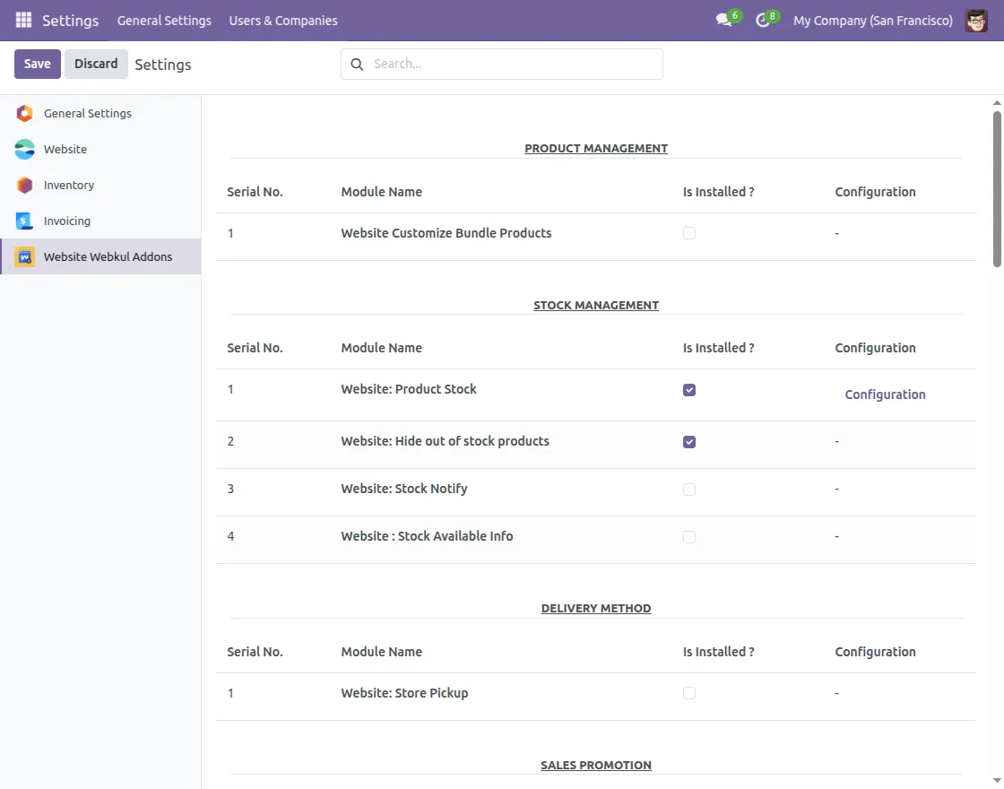Open the General Settings top menu
The width and height of the screenshot is (1004, 789).
[164, 21]
